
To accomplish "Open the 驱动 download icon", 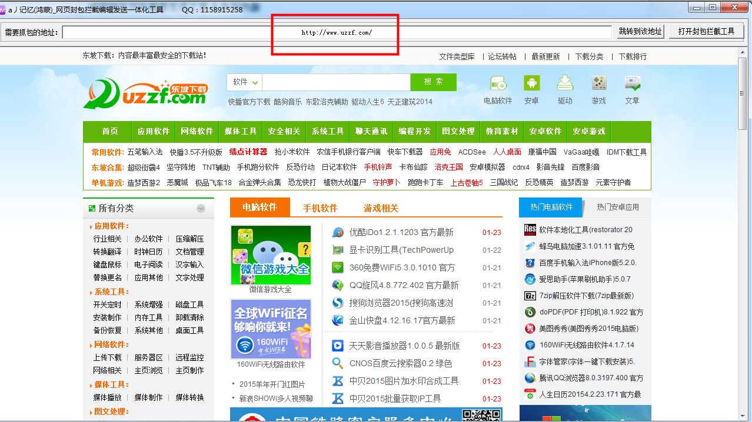I will click(x=565, y=83).
